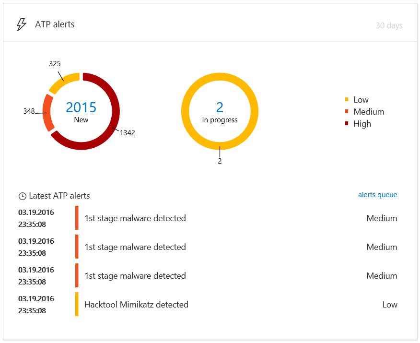
Task: Click the 1342 high alerts data label
Action: pyautogui.click(x=127, y=133)
